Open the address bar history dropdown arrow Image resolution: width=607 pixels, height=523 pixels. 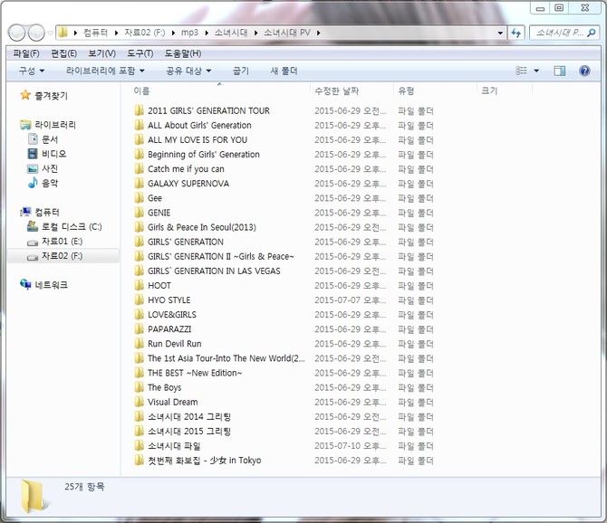coord(500,33)
